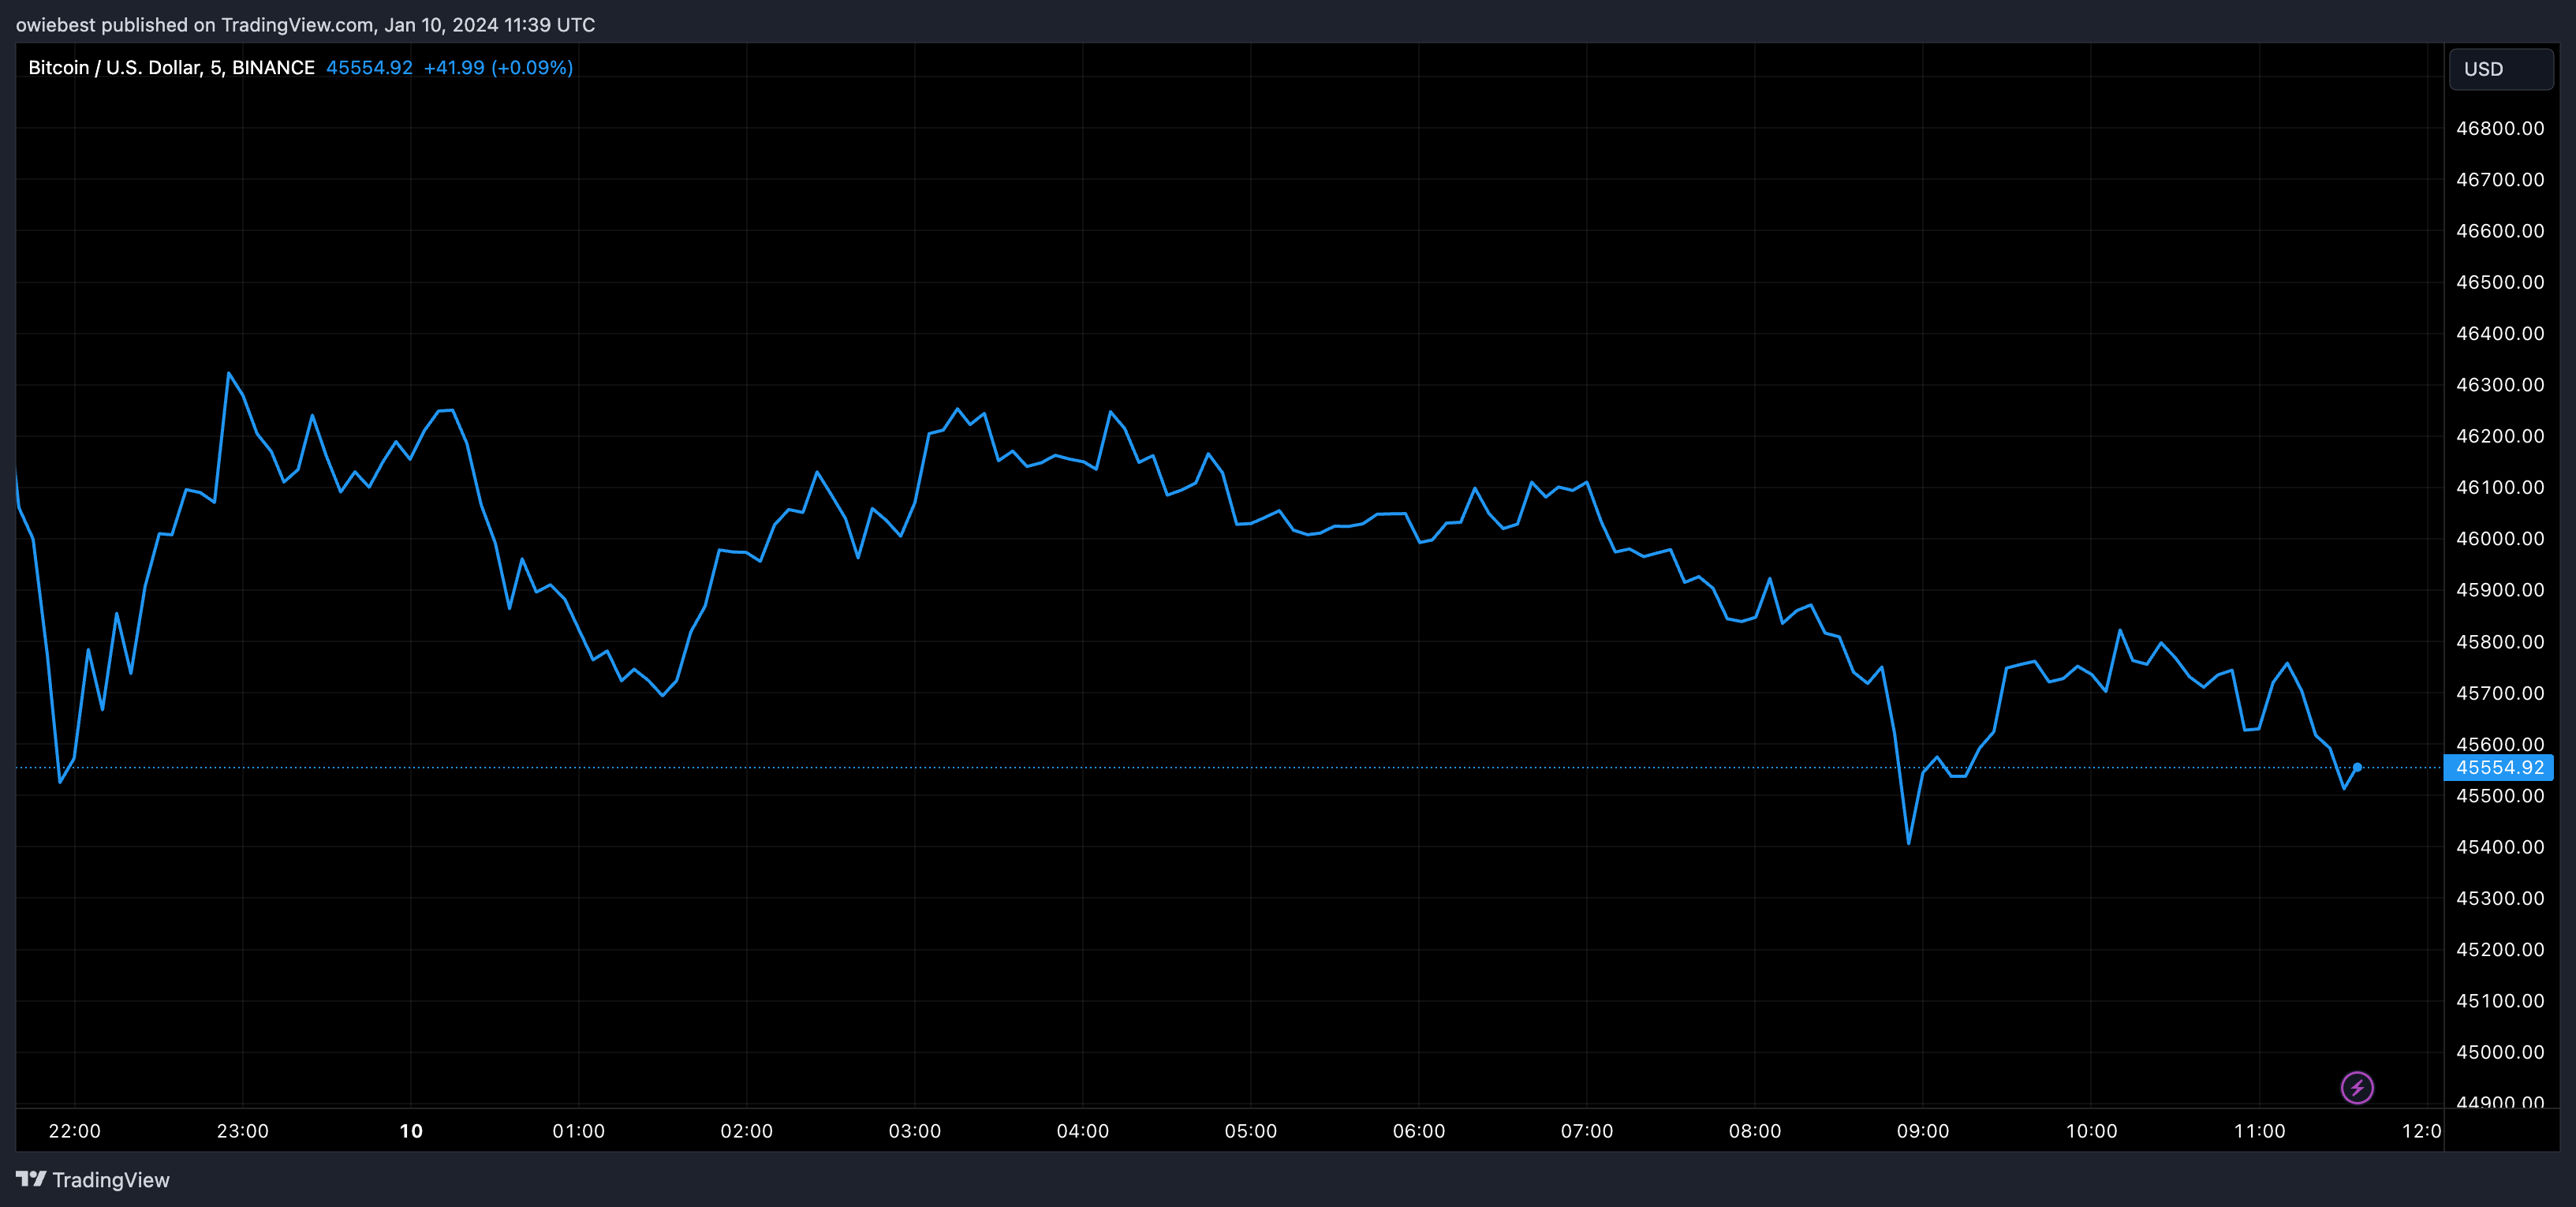Click the 44900.00 value on the price scale
Image resolution: width=2576 pixels, height=1207 pixels.
2503,1103
